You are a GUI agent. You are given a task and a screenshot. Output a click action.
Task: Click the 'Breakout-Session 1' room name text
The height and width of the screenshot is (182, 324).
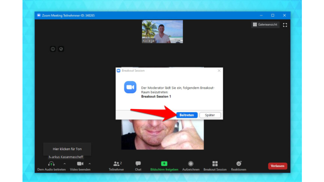[156, 96]
